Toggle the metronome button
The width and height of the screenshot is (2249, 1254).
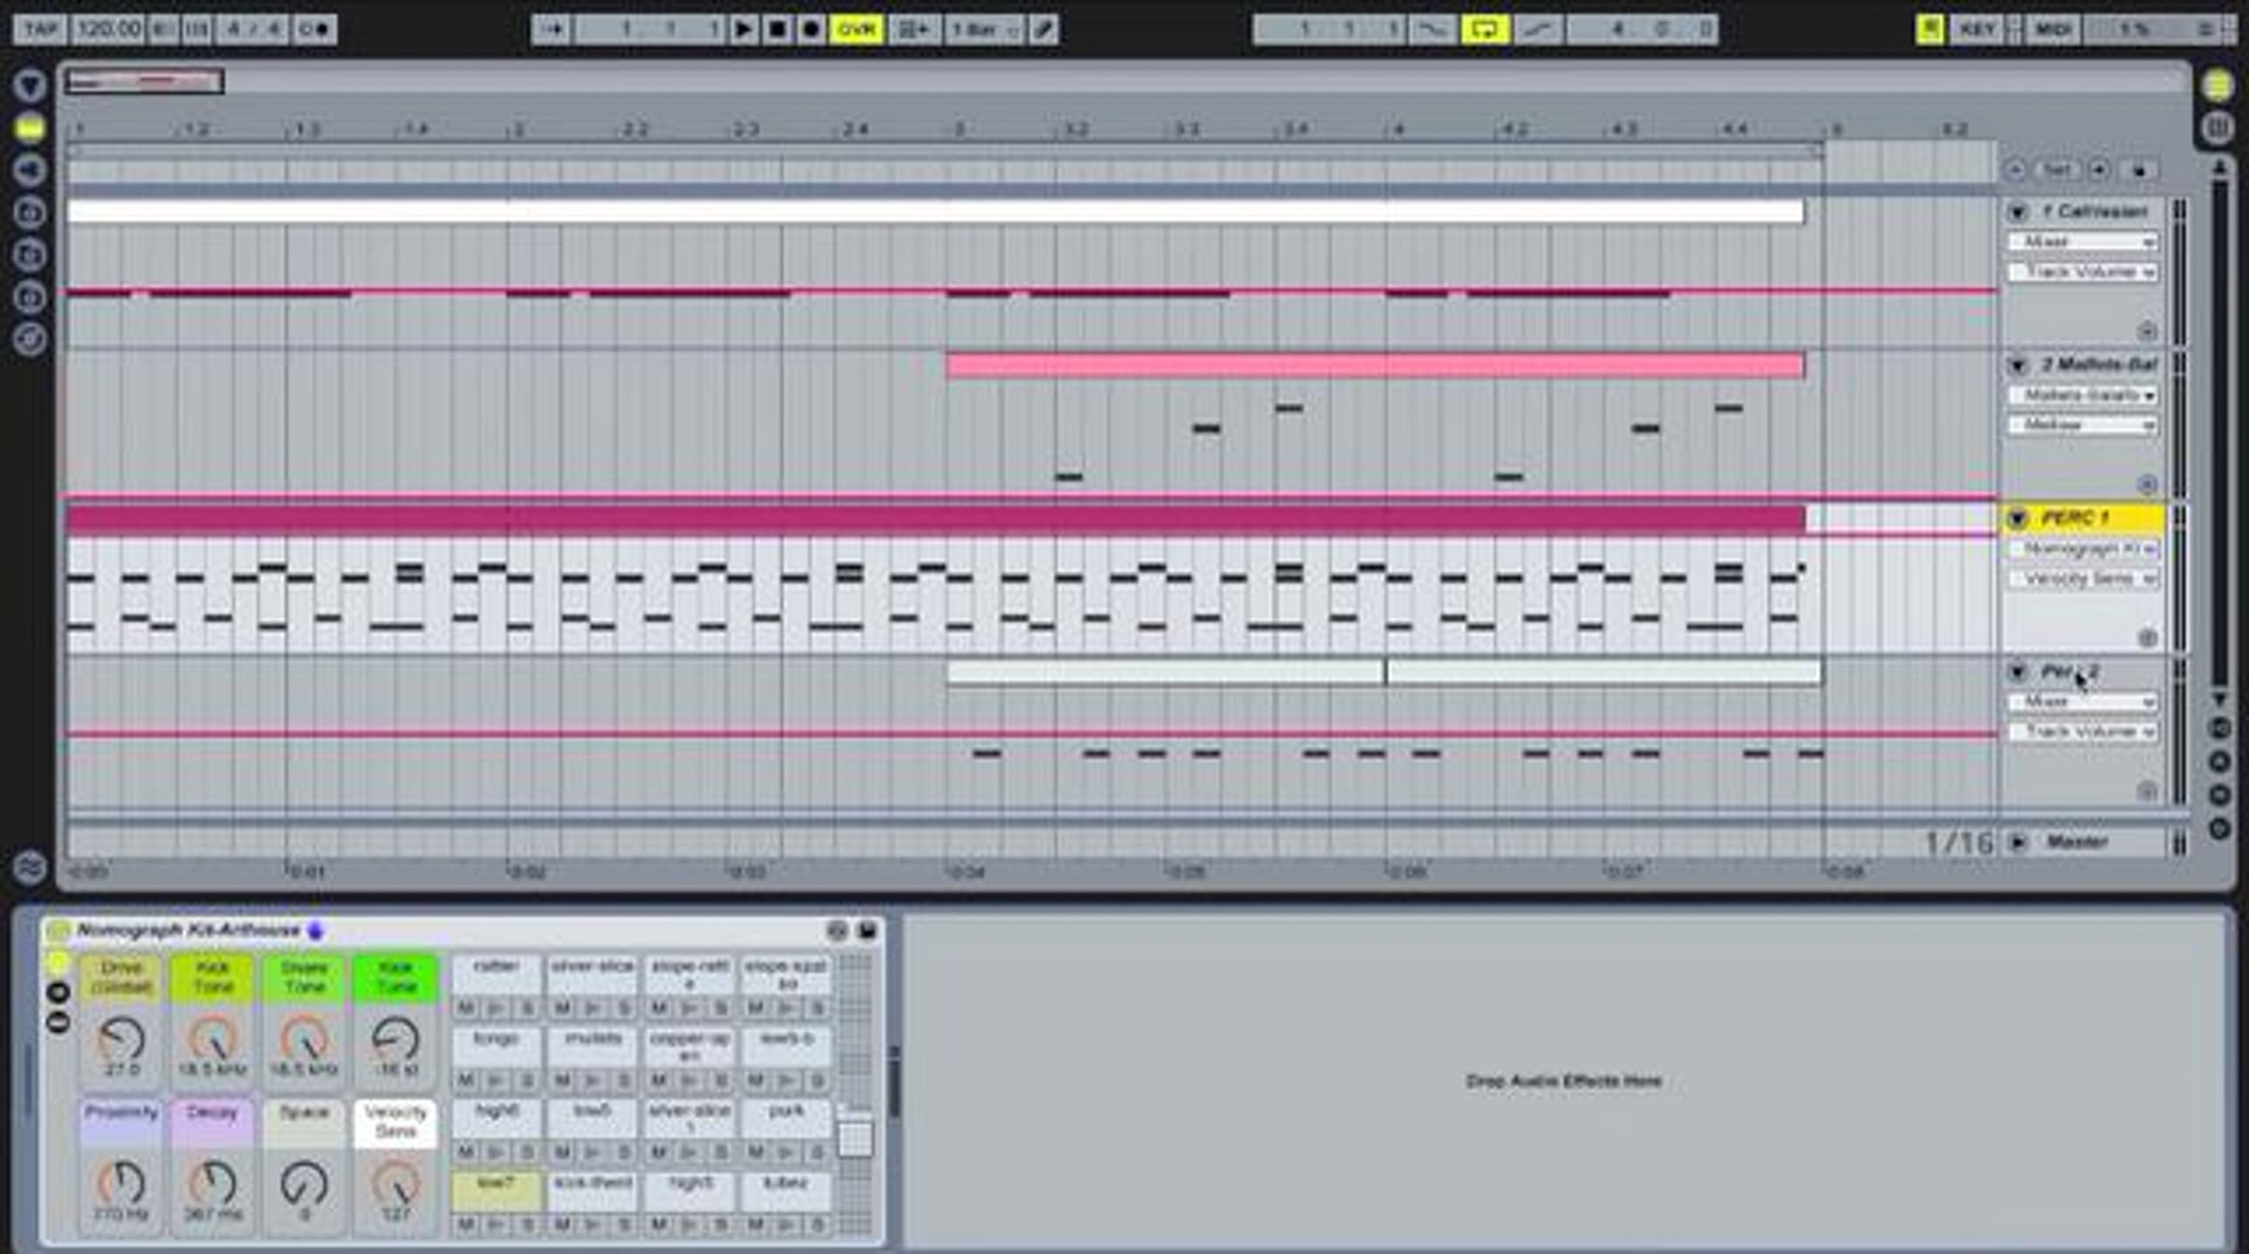pyautogui.click(x=314, y=29)
